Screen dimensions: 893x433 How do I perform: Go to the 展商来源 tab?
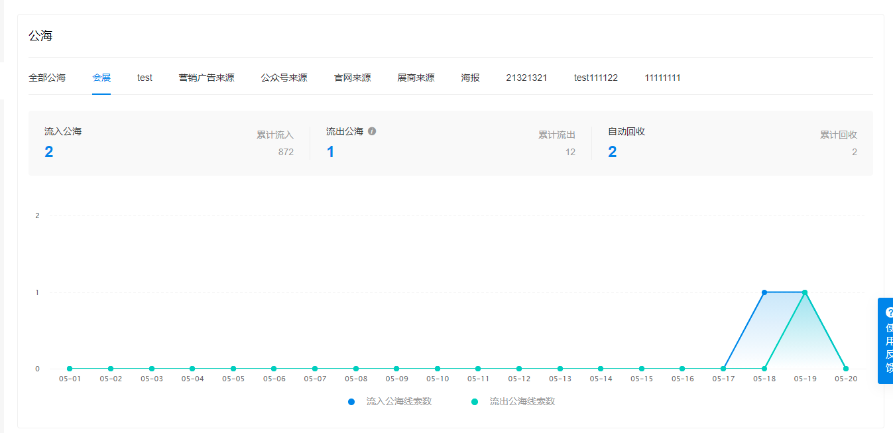coord(416,78)
